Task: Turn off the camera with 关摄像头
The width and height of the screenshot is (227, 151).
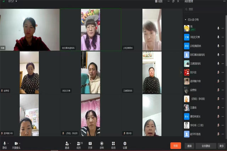Action: (16, 145)
